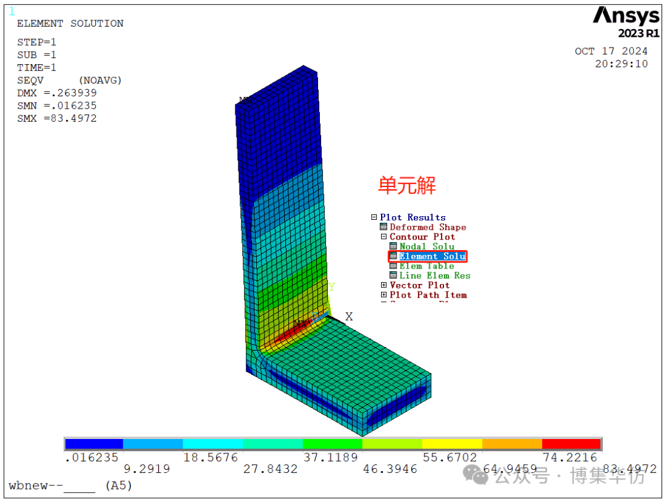Choose the Line Elem Res text entry
The image size is (667, 502).
point(434,275)
